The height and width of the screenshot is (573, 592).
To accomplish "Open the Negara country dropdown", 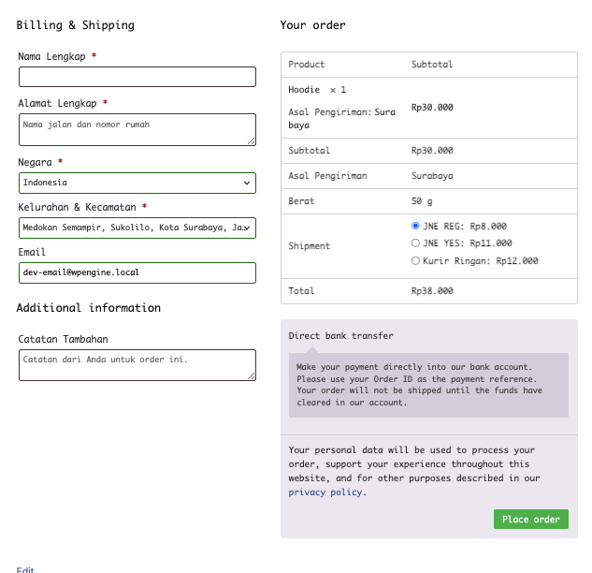I will pos(137,183).
